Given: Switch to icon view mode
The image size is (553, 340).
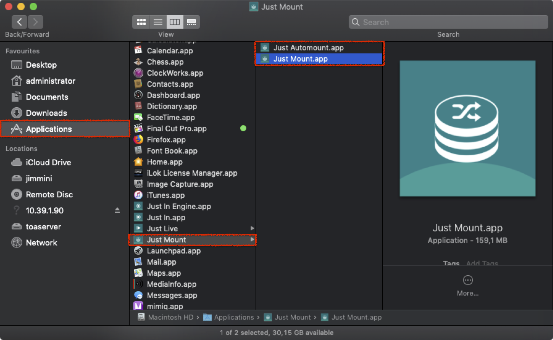Looking at the screenshot, I should tap(141, 22).
